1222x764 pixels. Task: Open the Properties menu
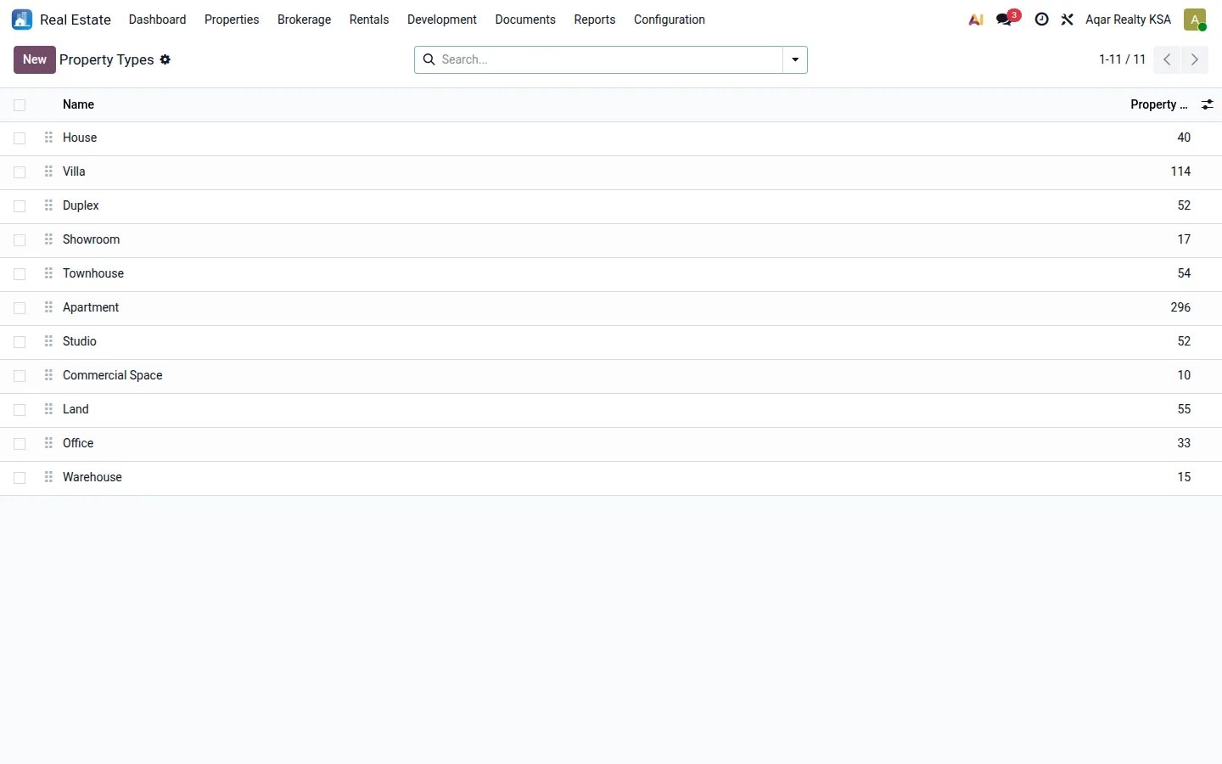[232, 20]
